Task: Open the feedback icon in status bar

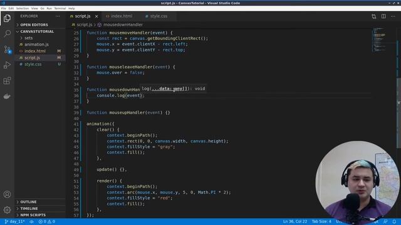Action: click(x=385, y=221)
